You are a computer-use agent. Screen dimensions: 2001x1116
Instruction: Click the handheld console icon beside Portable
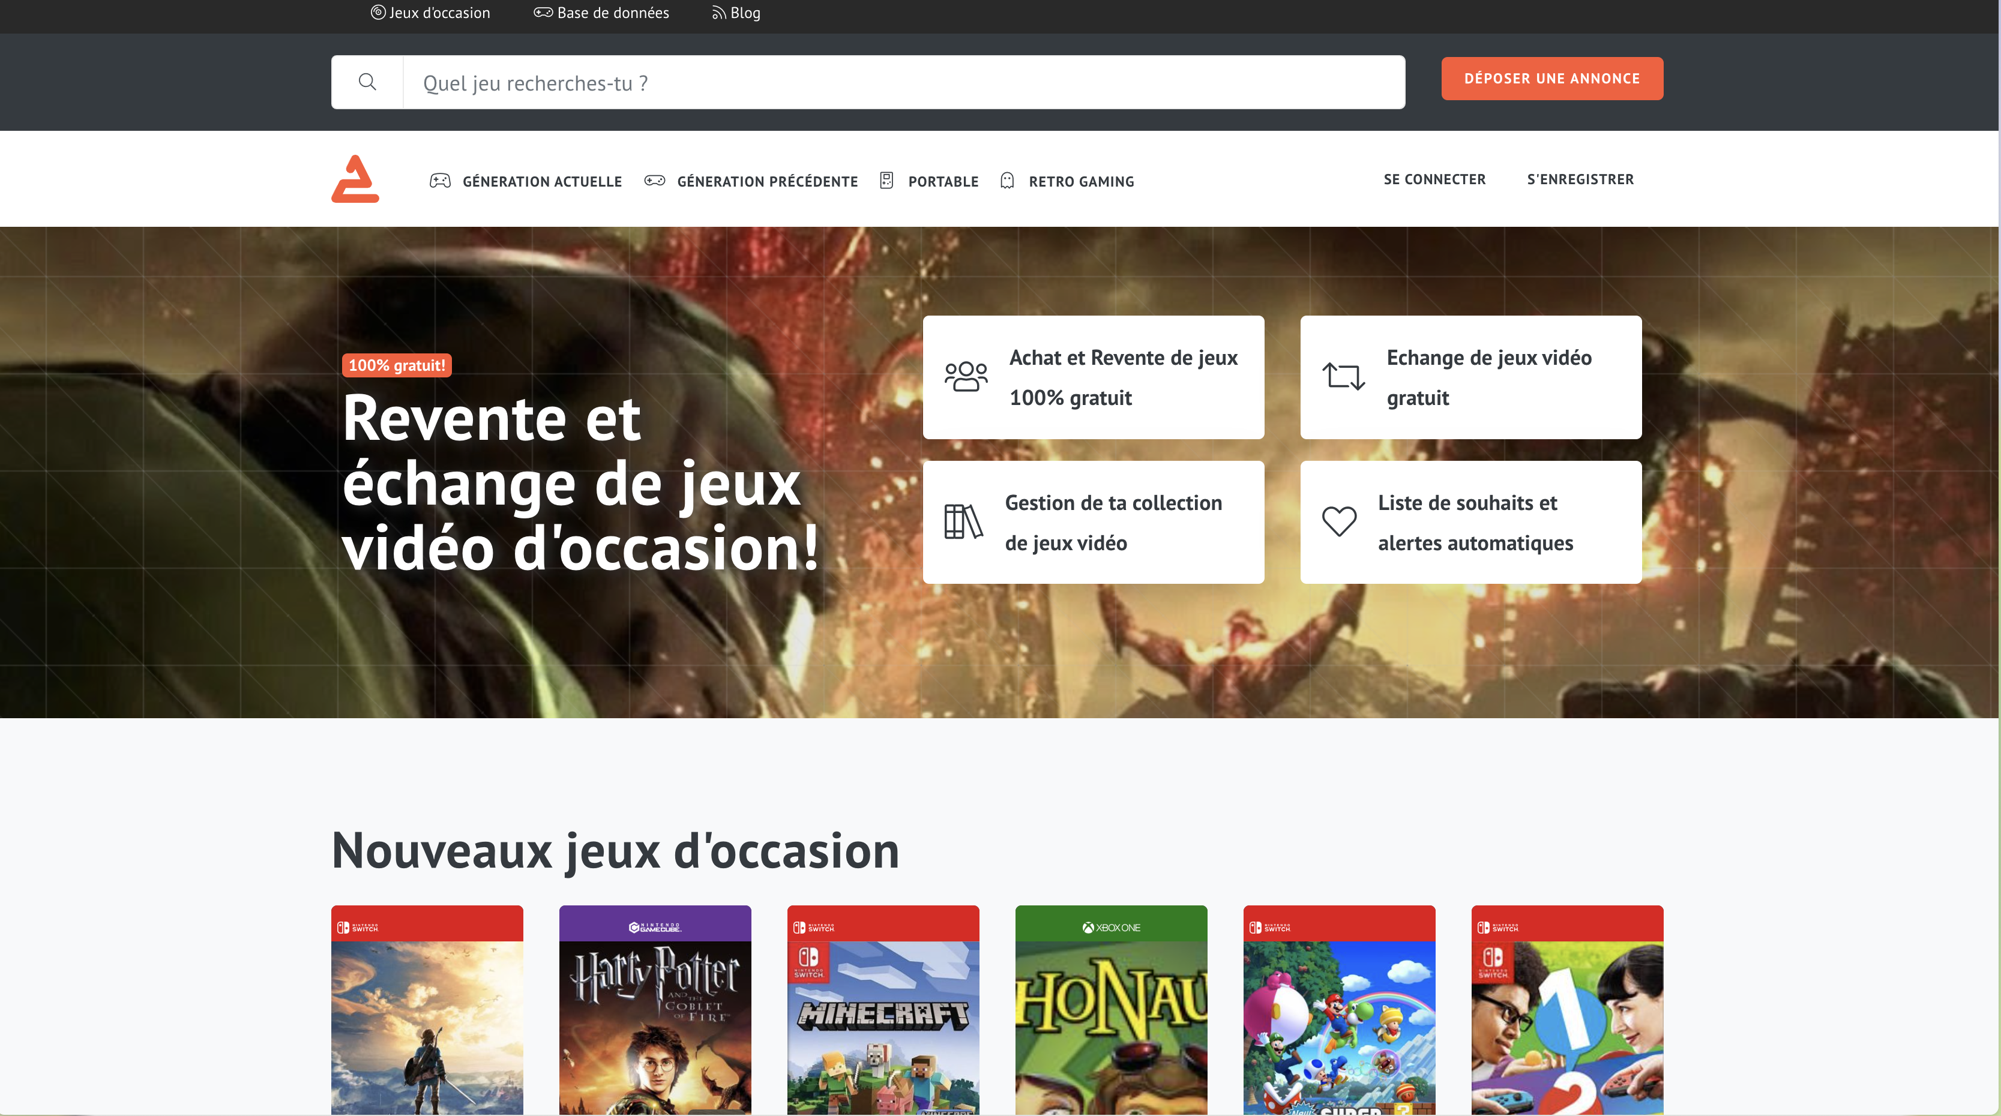pos(886,181)
